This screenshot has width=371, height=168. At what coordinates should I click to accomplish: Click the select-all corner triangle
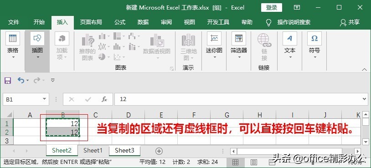(10, 115)
